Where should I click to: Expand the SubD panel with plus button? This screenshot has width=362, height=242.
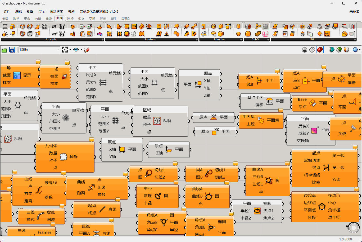[x=268, y=40]
